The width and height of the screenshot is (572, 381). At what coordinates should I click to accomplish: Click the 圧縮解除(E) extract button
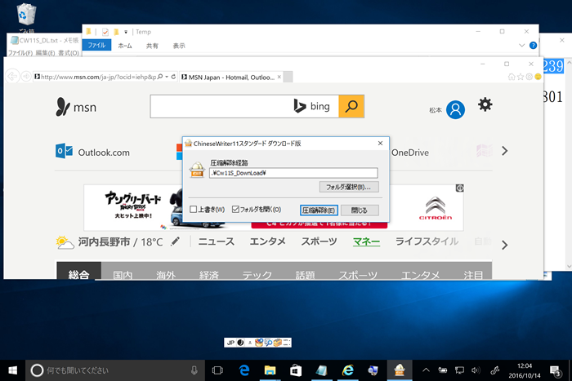[319, 210]
